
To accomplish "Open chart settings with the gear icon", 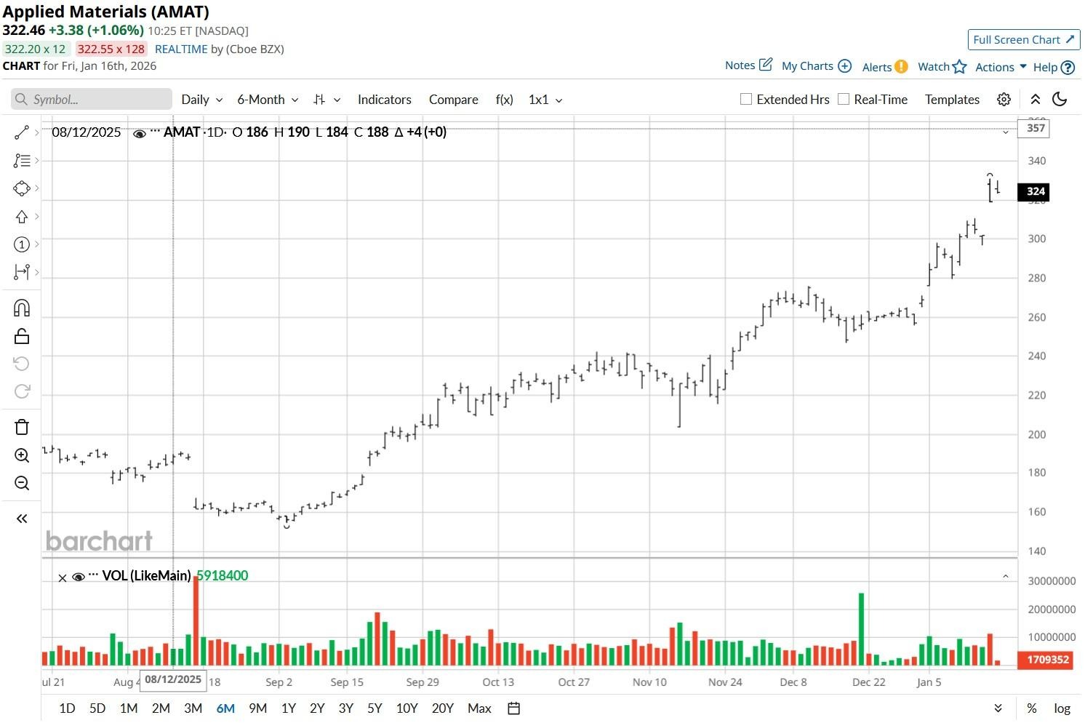I will 1004,100.
